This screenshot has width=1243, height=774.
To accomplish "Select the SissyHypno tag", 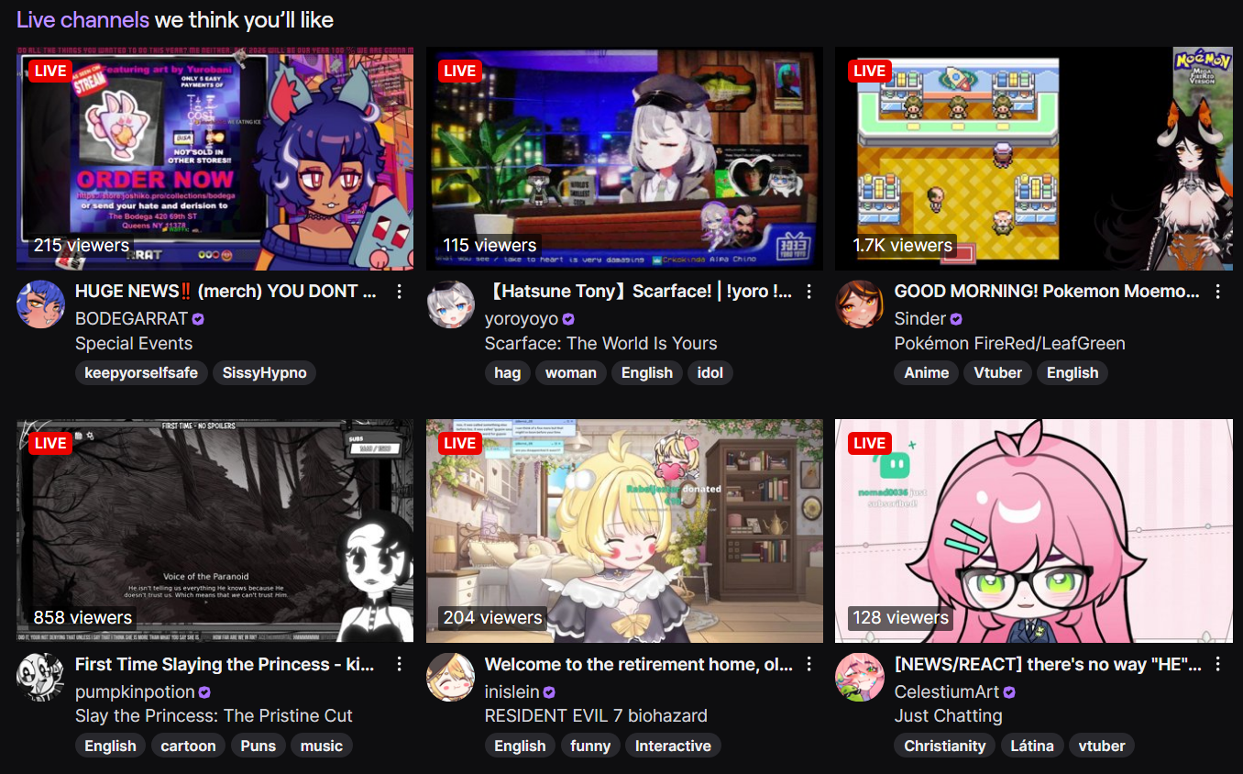I will coord(265,372).
